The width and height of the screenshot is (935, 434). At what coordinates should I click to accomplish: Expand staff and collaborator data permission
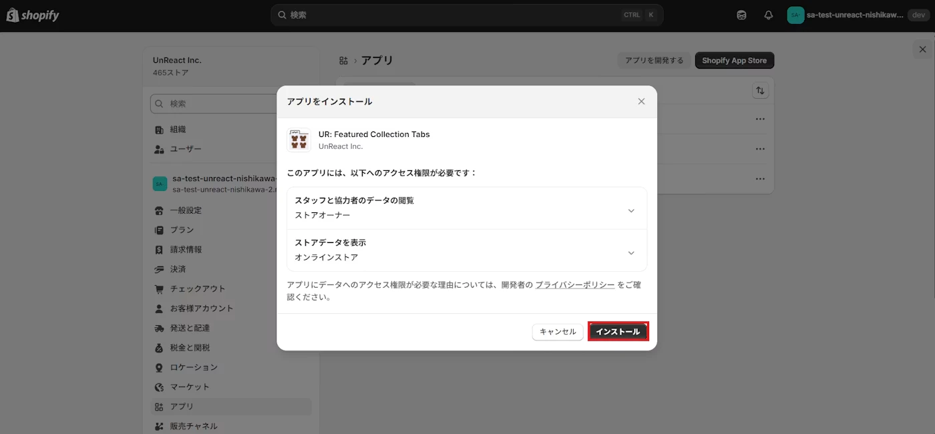point(467,208)
